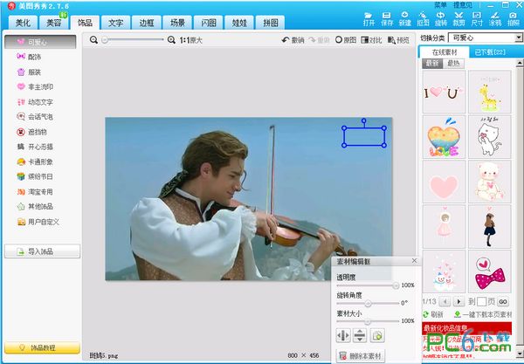Click the 透明度 transparency slider handle
Viewport: 524px width, 364px height.
396,285
